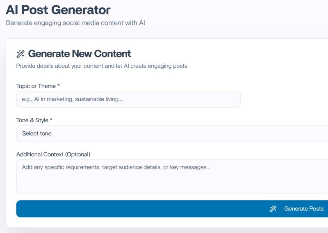
Task: Click the "Select tone" text in combo box
Action: pos(37,133)
